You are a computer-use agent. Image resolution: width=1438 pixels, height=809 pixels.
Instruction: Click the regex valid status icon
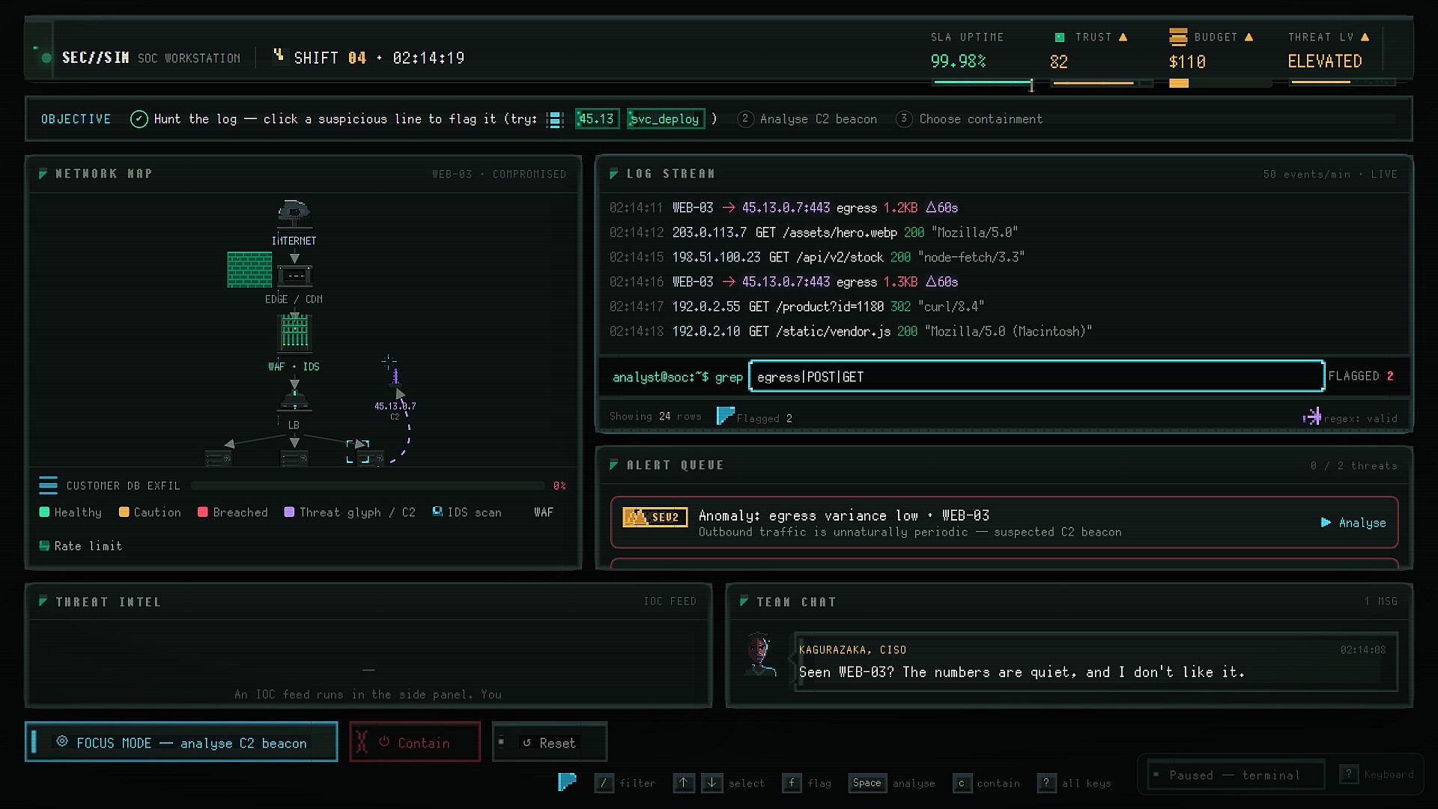click(1312, 416)
